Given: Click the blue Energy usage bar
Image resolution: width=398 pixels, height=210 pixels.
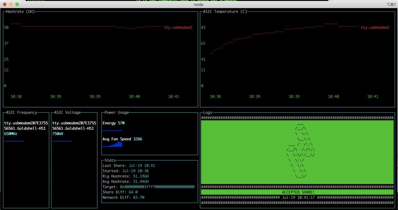Looking at the screenshot, I should coord(112,130).
